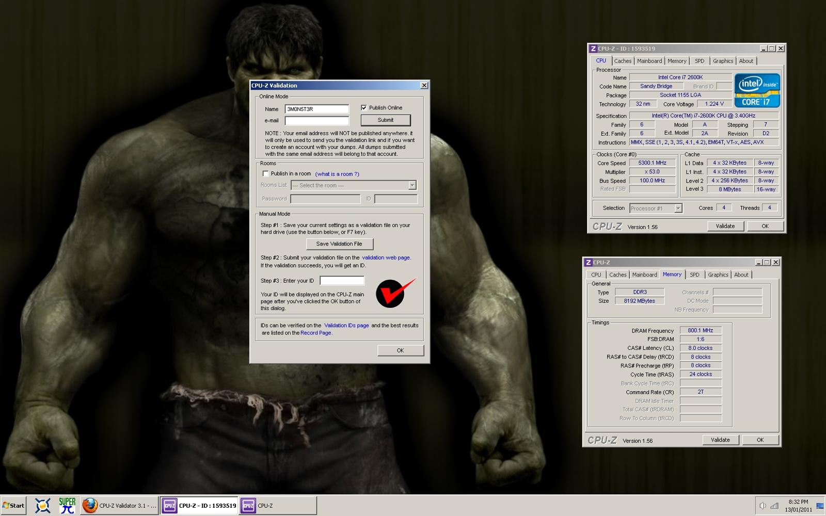
Task: Click OK in lower Memory CPU-Z window
Action: click(760, 440)
